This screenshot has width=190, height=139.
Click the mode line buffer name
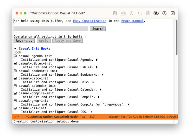tap(52, 117)
